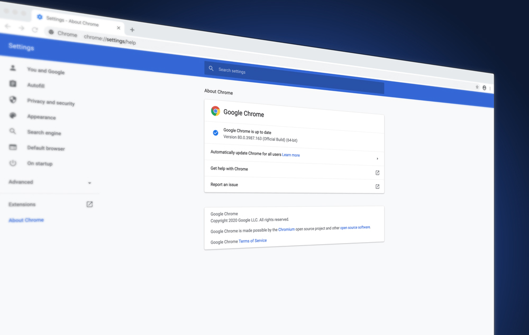Open the Terms of Service link

[253, 241]
